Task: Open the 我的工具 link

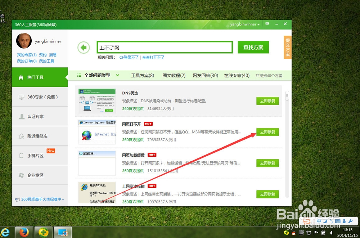Action: (46, 61)
